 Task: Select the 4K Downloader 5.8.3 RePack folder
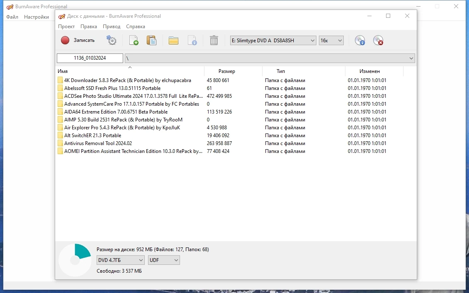pyautogui.click(x=127, y=80)
